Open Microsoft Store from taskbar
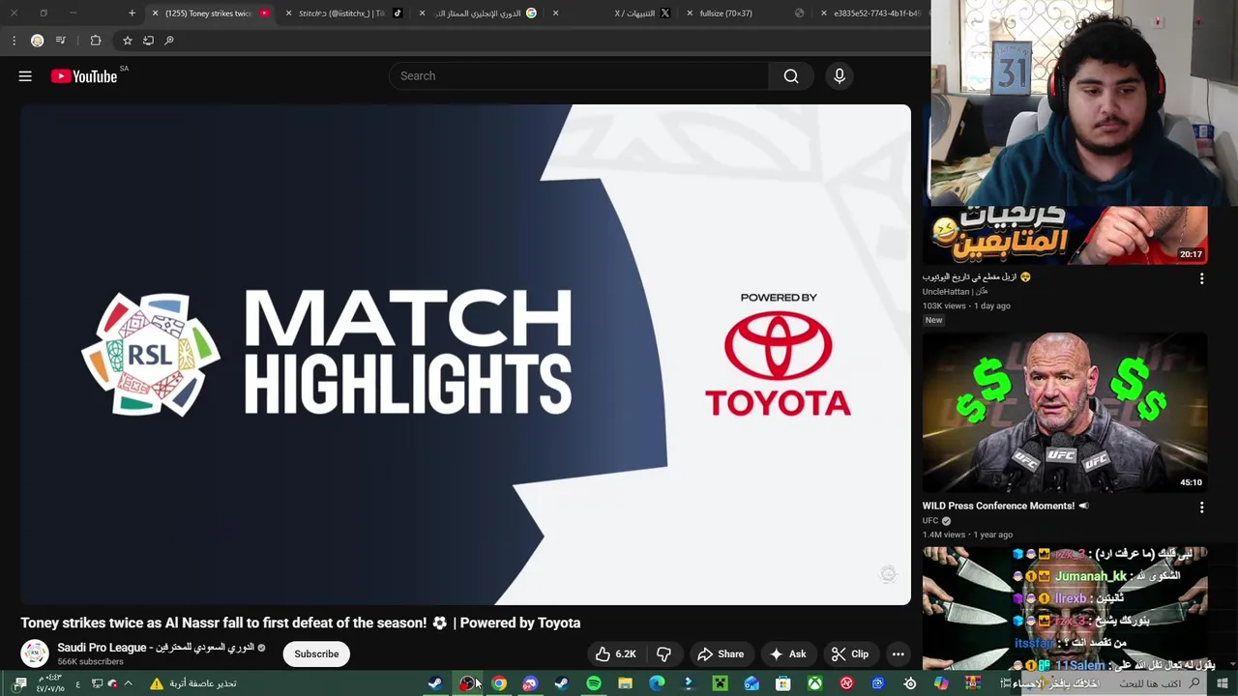Viewport: 1238px width, 696px height. click(x=783, y=683)
